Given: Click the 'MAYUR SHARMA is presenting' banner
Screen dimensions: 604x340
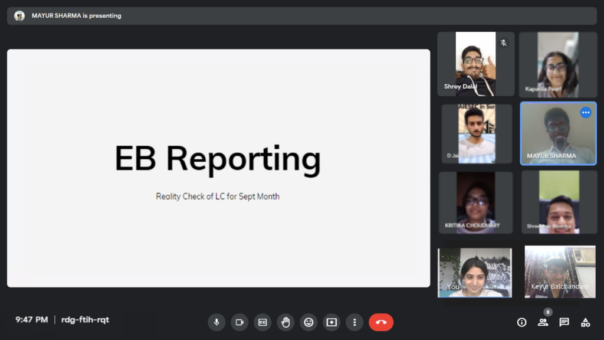Looking at the screenshot, I should [76, 16].
